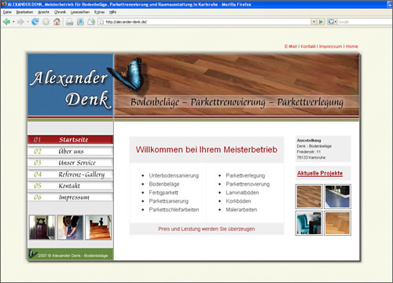Open the turquoise chairs project thumbnail
This screenshot has height=283, width=393.
coord(309,223)
